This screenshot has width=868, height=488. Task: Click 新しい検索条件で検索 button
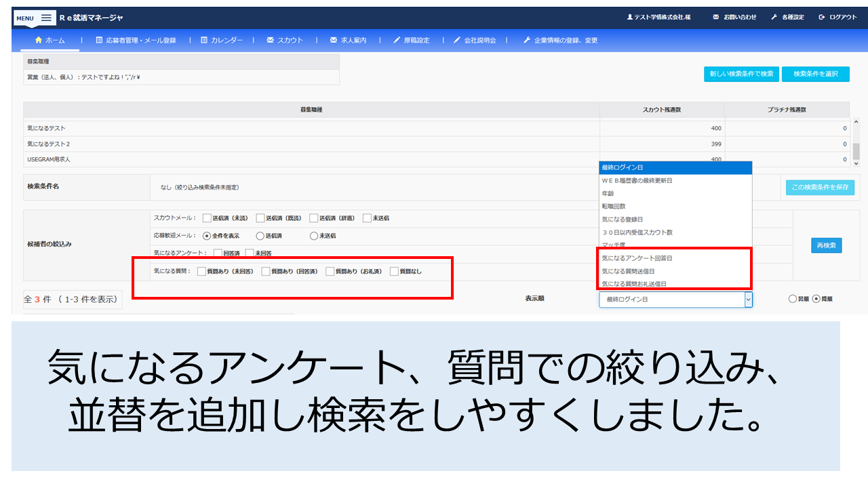click(742, 74)
